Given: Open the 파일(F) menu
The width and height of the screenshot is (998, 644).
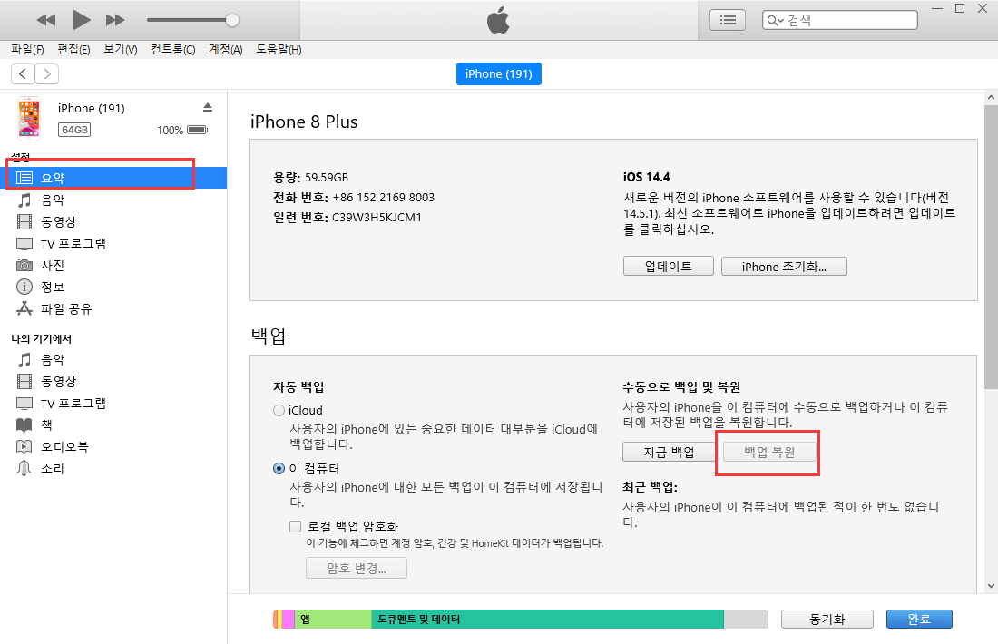Looking at the screenshot, I should tap(27, 49).
